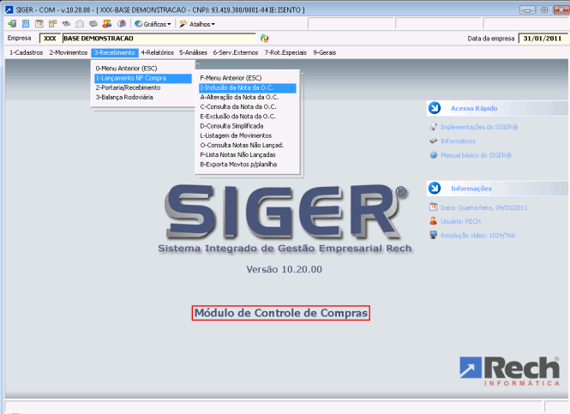The image size is (570, 414).
Task: Choose C-Consulta da Nota da O.C.
Action: click(x=248, y=106)
